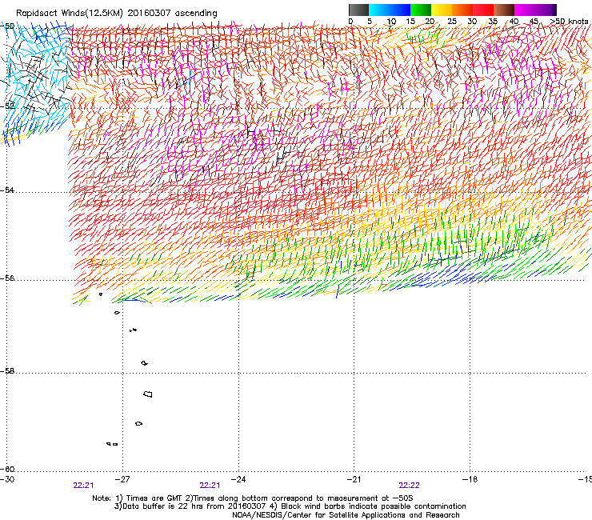Click the largest island outline below the -58 line
The image size is (592, 520).
(x=148, y=394)
